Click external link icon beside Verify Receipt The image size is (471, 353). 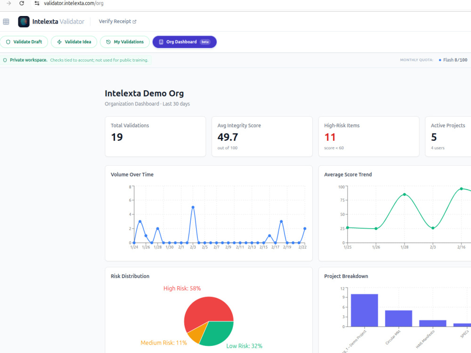point(134,22)
